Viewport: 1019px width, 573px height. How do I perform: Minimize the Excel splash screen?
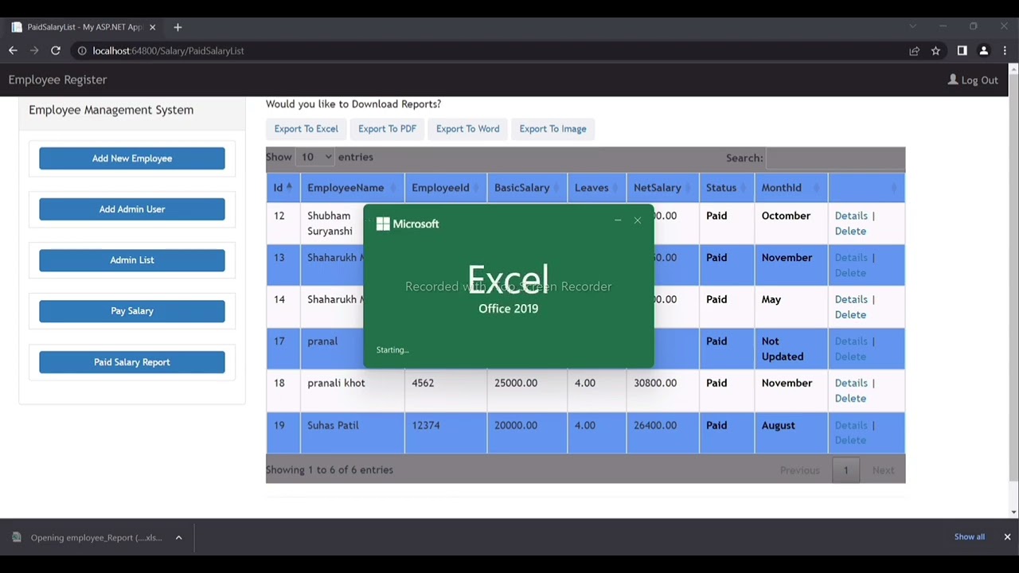(x=618, y=220)
